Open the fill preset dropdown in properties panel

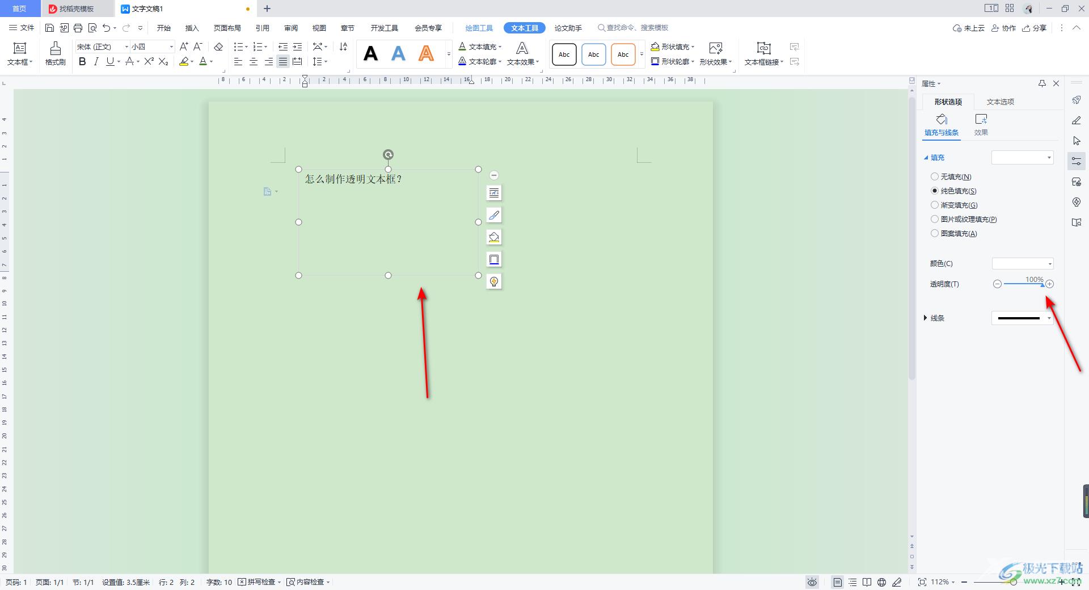pos(1022,158)
